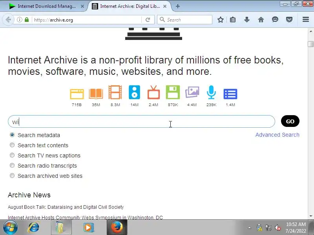
Task: Close the Internet Archive tab
Action: click(165, 6)
